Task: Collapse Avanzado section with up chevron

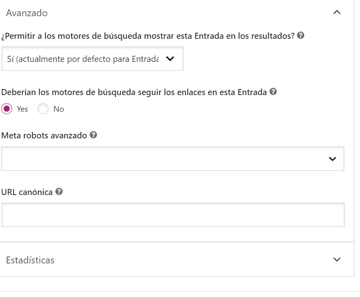Action: (x=337, y=13)
